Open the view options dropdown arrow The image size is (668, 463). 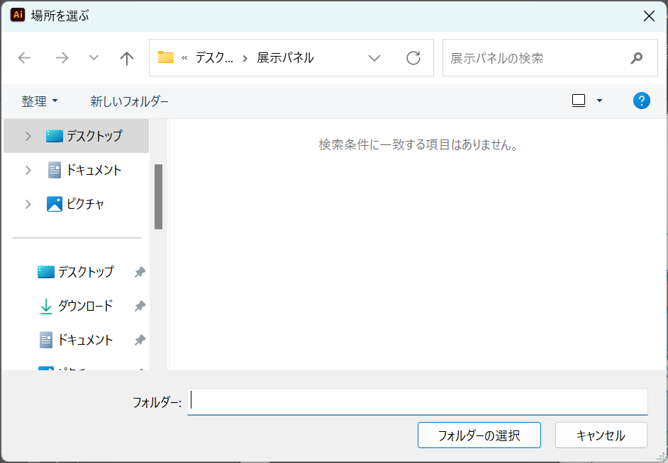(x=599, y=101)
